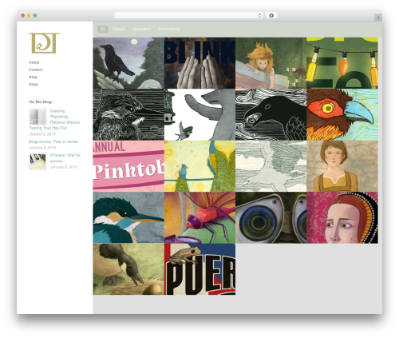Visit the Shop link
This screenshot has height=338, width=399.
tap(34, 85)
